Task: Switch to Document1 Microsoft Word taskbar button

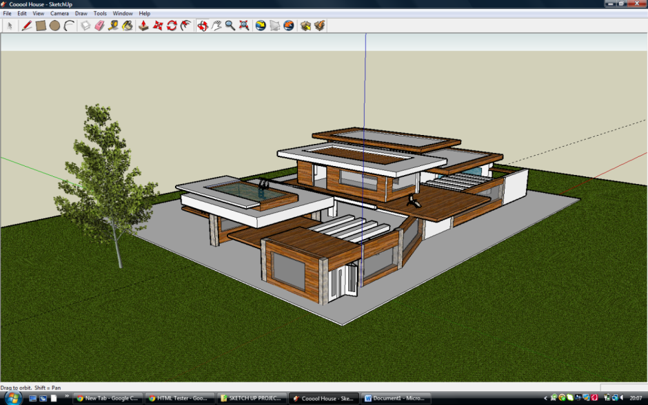Action: click(396, 398)
